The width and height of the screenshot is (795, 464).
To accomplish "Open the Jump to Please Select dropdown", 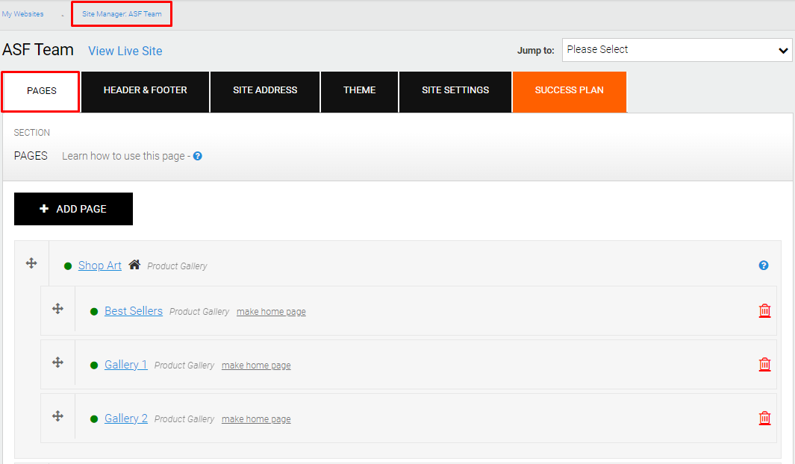I will coord(676,49).
